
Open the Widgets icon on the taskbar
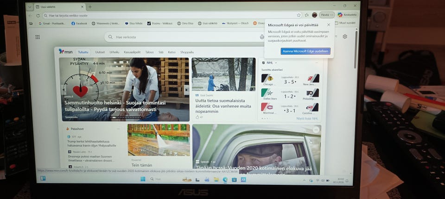click(x=43, y=178)
